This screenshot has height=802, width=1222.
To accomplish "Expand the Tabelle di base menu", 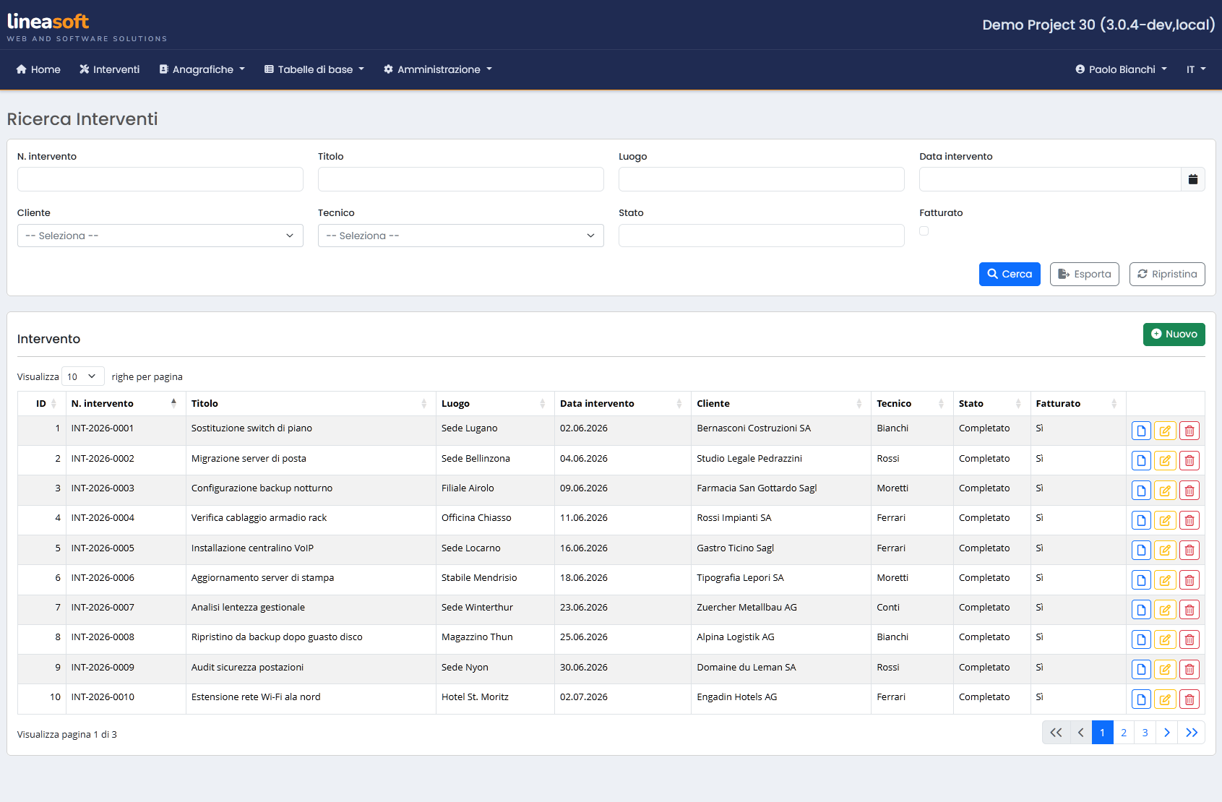I will tap(314, 69).
